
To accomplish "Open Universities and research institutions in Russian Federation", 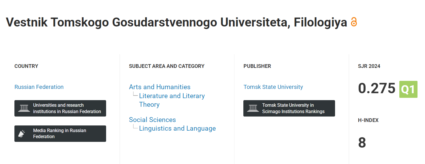I will [60, 108].
